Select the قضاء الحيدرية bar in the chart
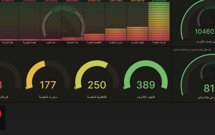215x135 pixels. (x=29, y=40)
